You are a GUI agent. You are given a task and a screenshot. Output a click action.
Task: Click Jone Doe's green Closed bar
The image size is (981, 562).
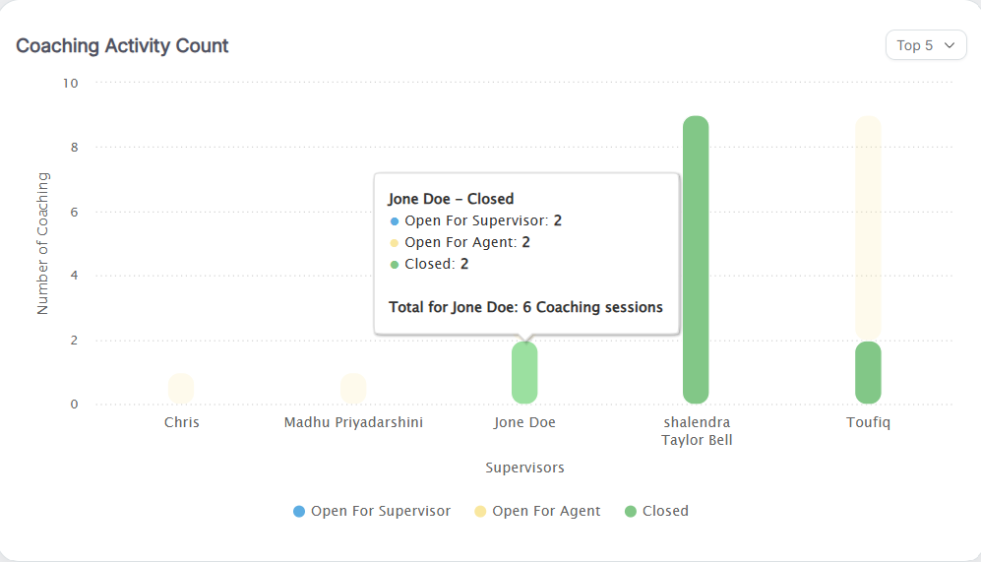(x=524, y=374)
